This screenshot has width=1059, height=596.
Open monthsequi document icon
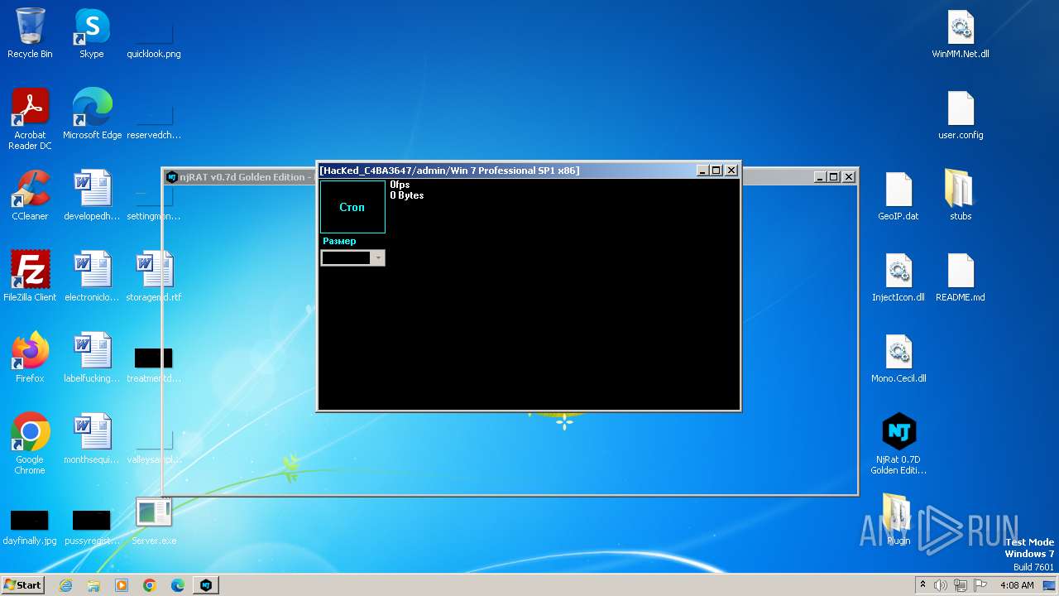pyautogui.click(x=92, y=440)
